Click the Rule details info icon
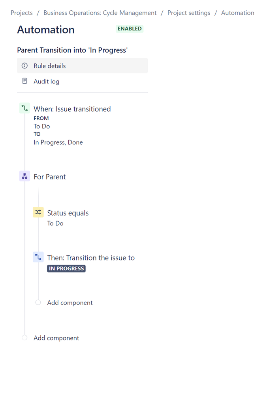Viewport: 267px width, 395px height. [x=24, y=66]
